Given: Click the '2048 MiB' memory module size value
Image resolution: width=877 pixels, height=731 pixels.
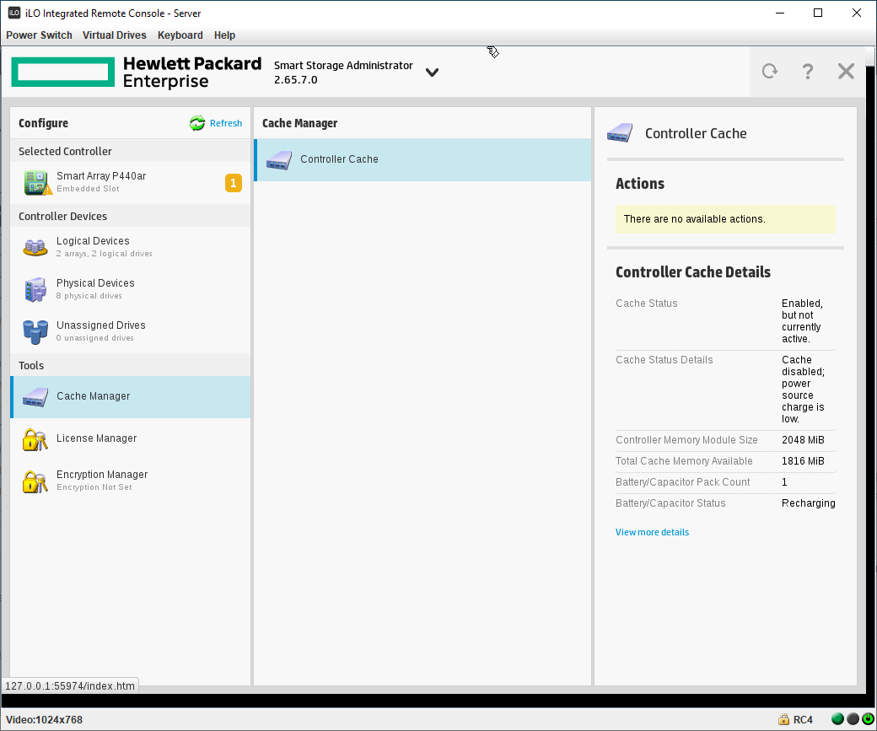Looking at the screenshot, I should (803, 440).
